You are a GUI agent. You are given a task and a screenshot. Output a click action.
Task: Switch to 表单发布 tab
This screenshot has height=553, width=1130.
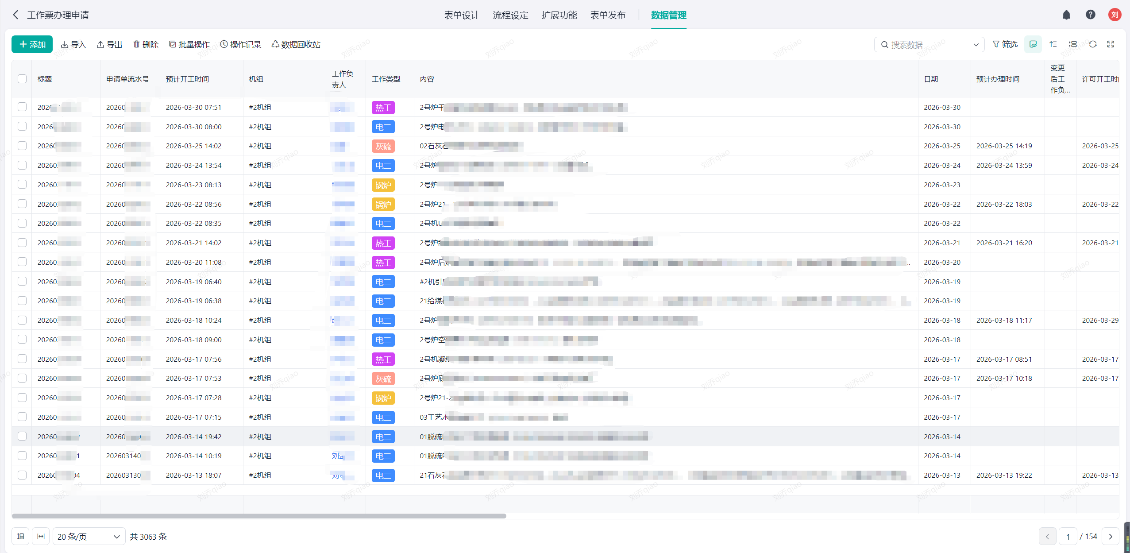(608, 15)
